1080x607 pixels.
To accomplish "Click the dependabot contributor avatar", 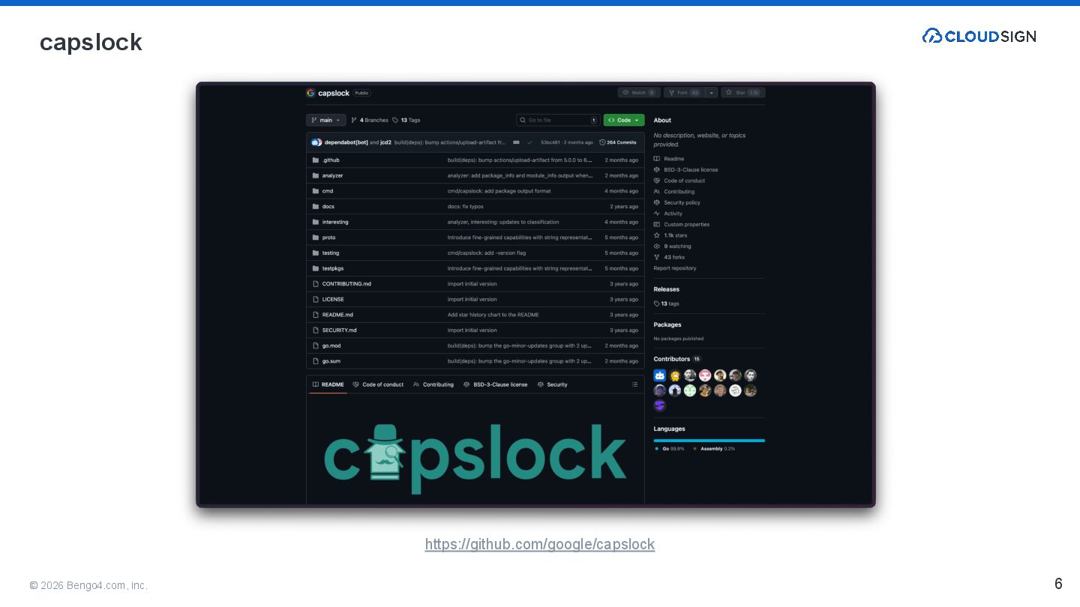I will pos(660,375).
